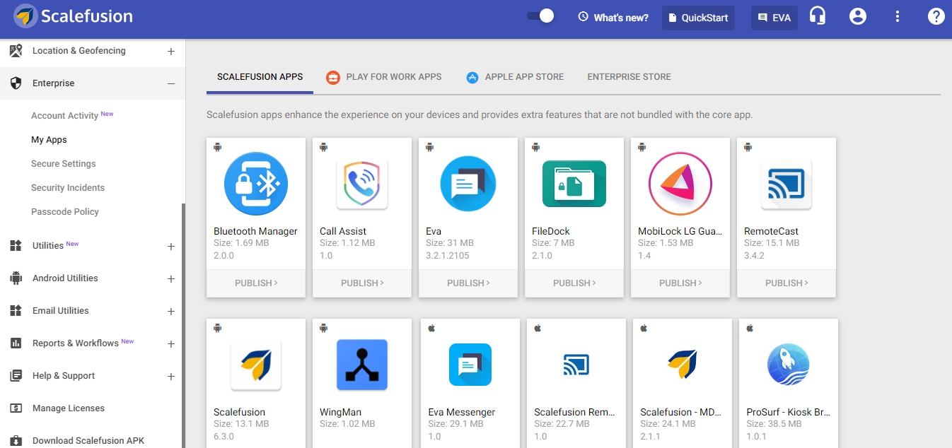952x448 pixels.
Task: Open the three-dot more options menu
Action: [x=898, y=16]
